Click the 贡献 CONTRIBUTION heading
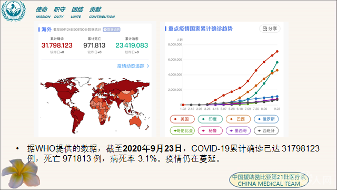 [102, 12]
